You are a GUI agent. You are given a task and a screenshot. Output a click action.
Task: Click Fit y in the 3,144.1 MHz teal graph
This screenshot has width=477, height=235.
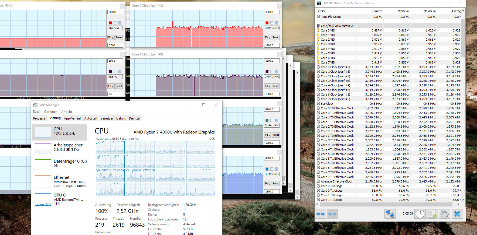pyautogui.click(x=267, y=135)
